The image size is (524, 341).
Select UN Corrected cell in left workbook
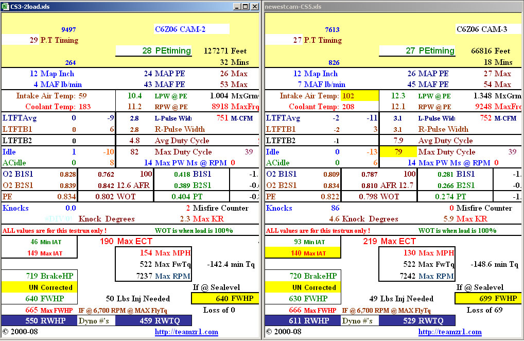tap(39, 287)
